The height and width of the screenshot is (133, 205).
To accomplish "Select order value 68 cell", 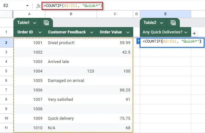I will (115, 128).
